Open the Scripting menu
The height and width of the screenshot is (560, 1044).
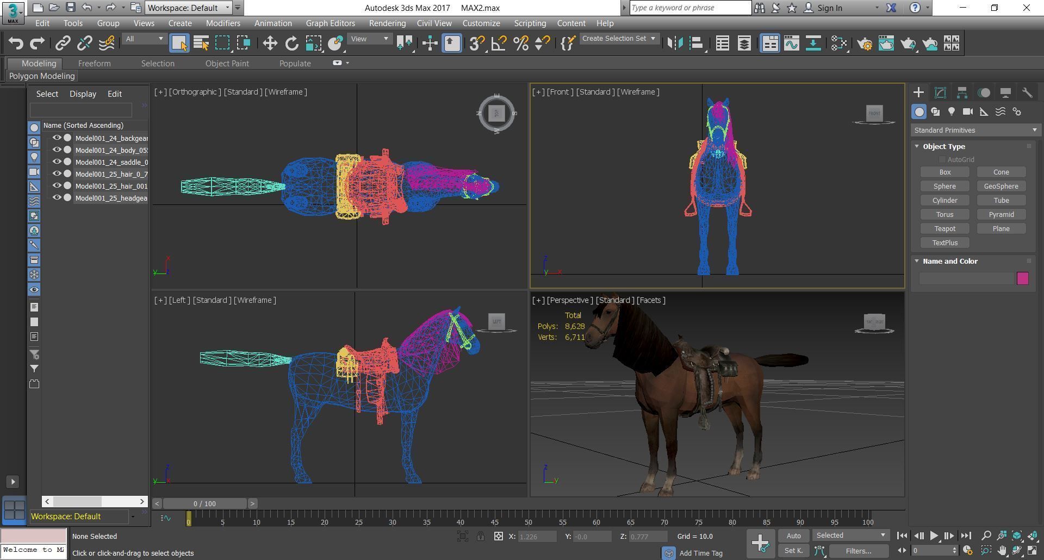530,23
